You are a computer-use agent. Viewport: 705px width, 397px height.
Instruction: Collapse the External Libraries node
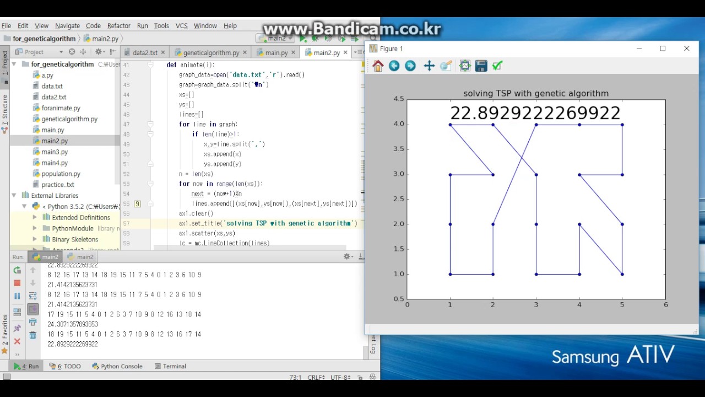click(x=14, y=195)
